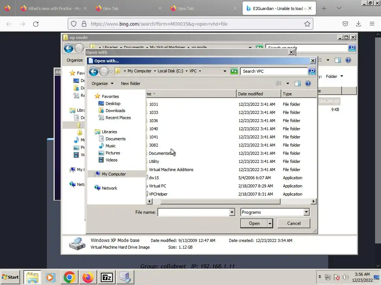Viewport: 381px width, 285px height.
Task: Open 7-Zip from the taskbar
Action: click(107, 277)
